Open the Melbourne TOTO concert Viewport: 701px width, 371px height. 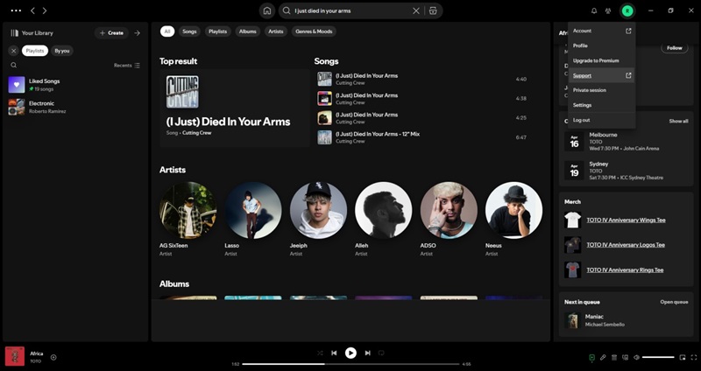[626, 142]
